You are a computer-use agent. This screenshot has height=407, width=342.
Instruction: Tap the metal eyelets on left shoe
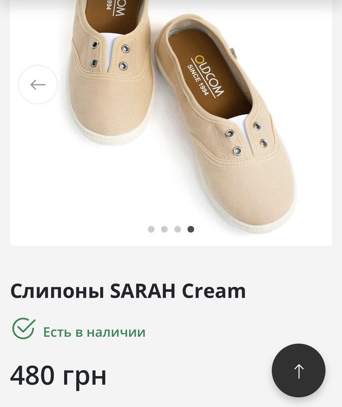click(110, 55)
